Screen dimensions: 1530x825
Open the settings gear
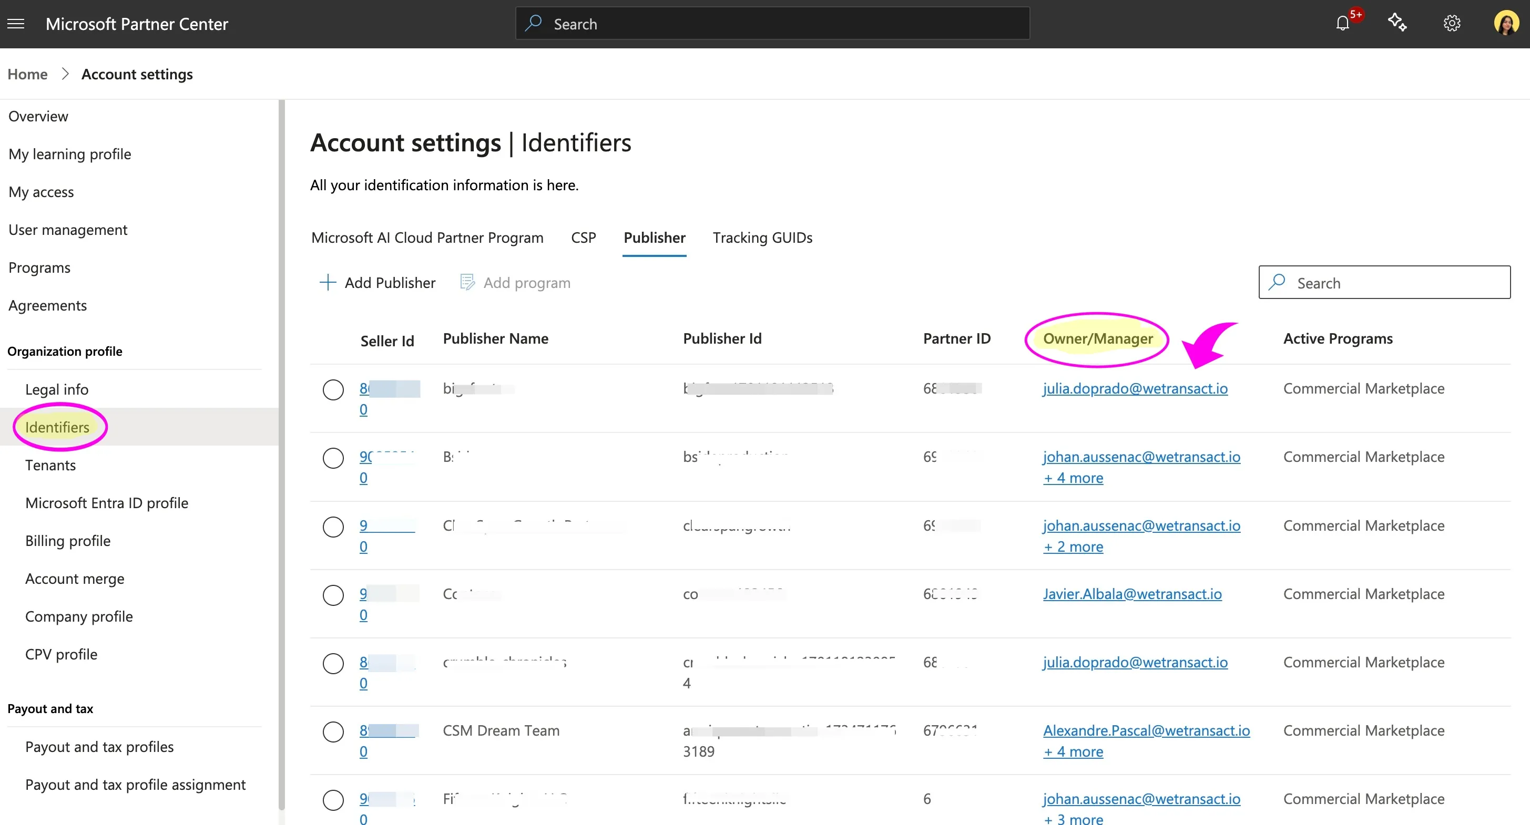click(x=1452, y=24)
